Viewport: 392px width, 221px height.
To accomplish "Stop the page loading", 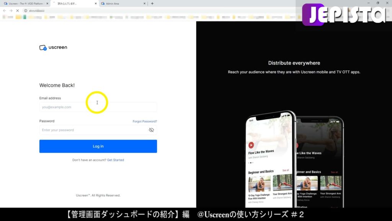I will tap(18, 10).
